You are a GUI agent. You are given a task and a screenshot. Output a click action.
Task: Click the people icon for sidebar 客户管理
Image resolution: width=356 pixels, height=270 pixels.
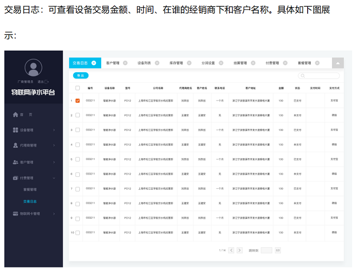[15, 162]
